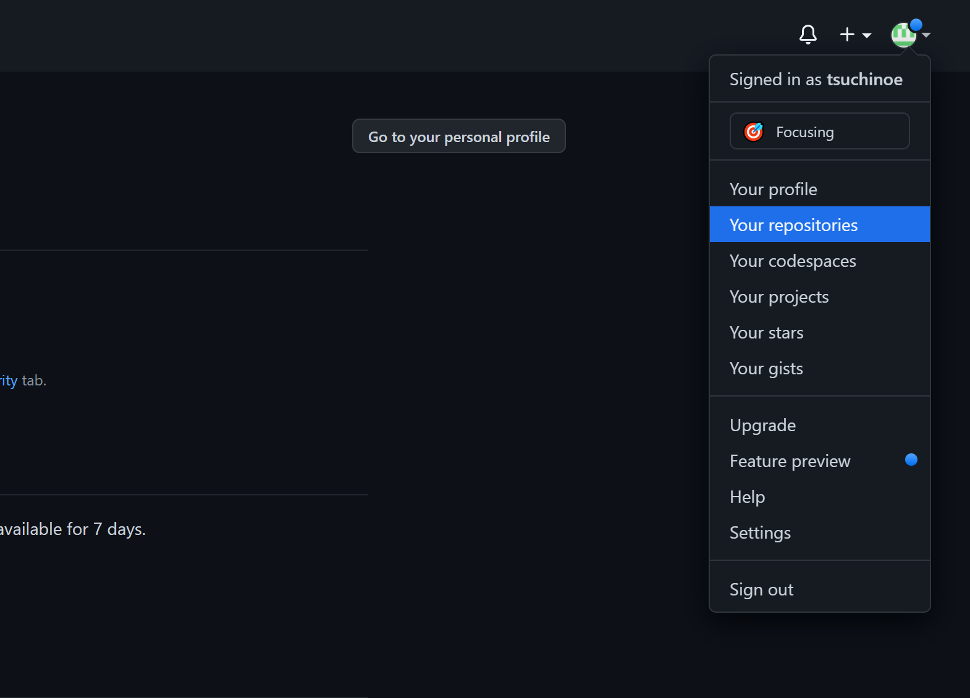Open the notifications bell
The height and width of the screenshot is (698, 970).
tap(808, 35)
